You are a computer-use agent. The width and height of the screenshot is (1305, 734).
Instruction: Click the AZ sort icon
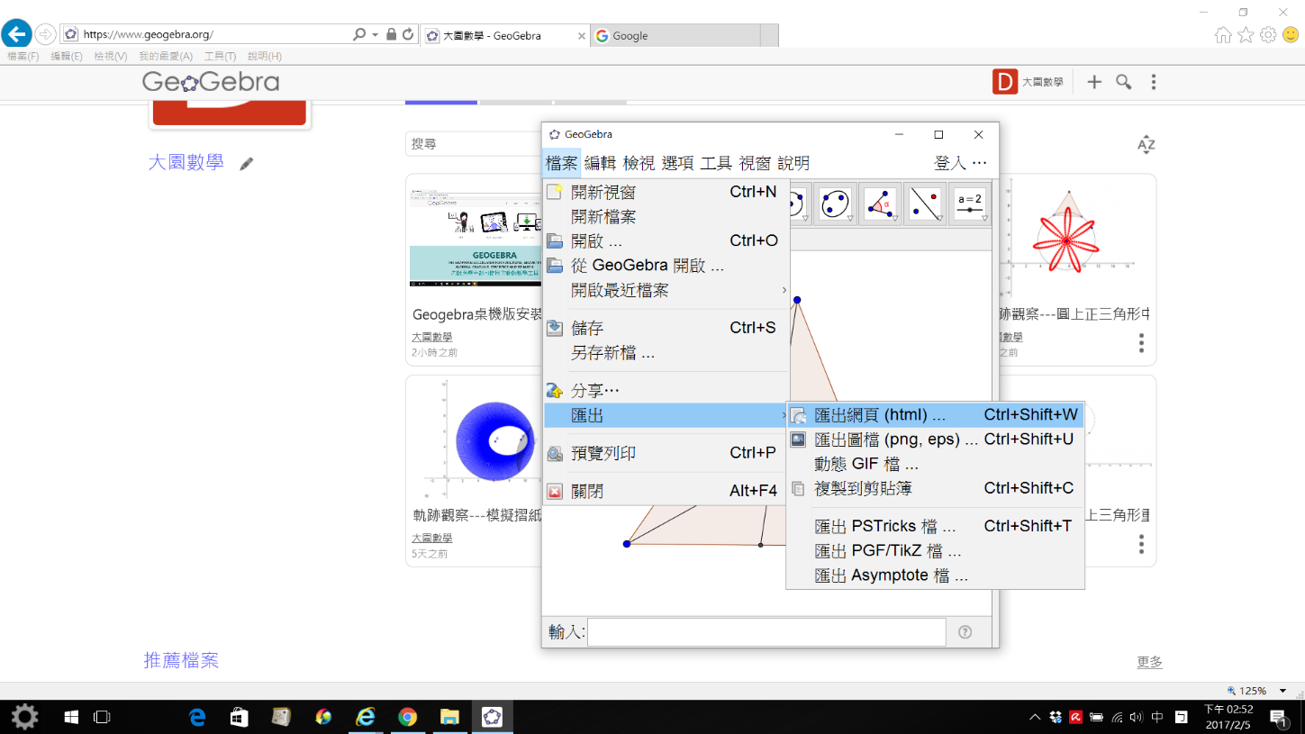1146,144
